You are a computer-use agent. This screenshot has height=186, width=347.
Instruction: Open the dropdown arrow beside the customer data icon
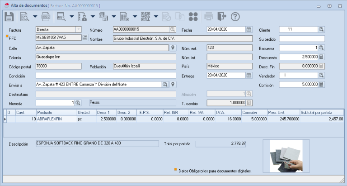point(93,16)
